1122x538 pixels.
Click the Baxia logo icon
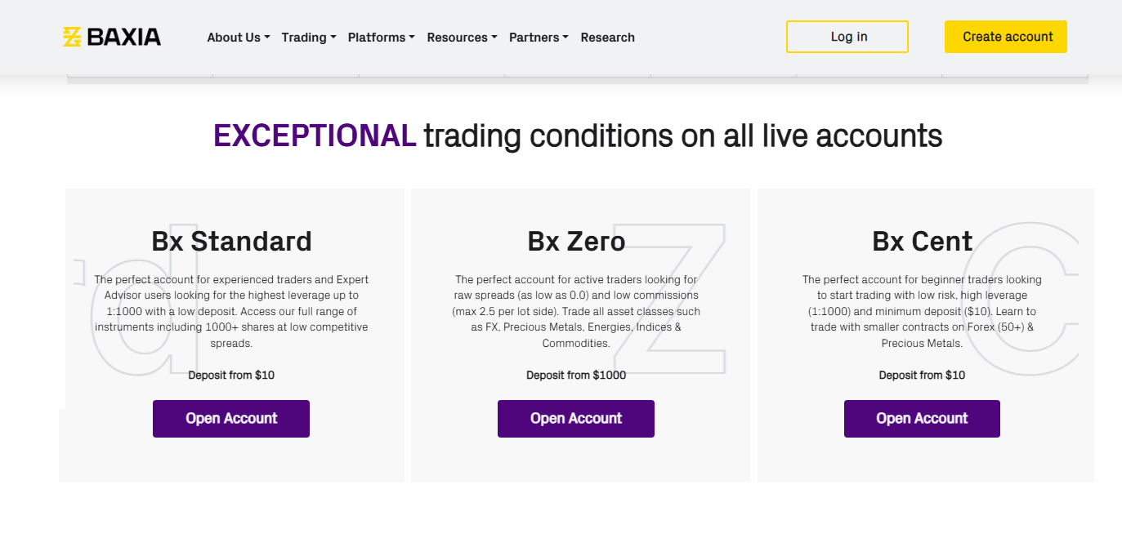click(x=72, y=37)
